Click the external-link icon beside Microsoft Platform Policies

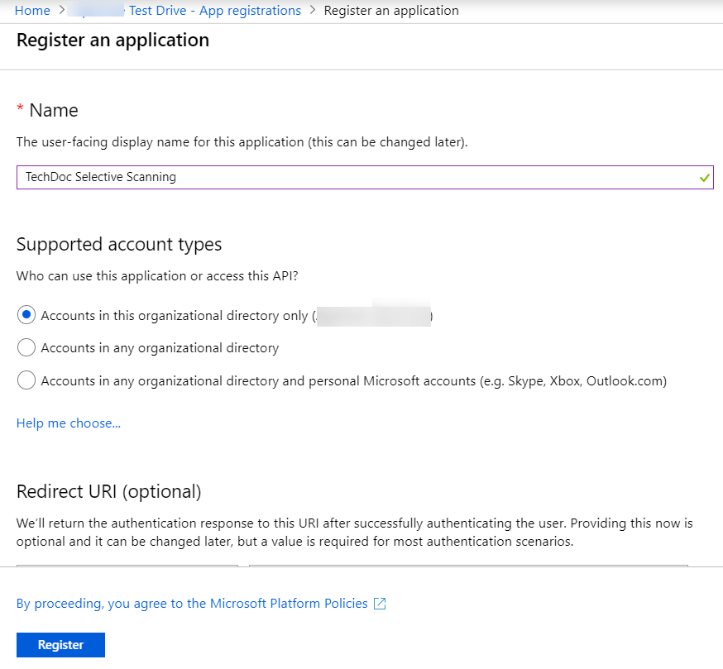pos(380,603)
